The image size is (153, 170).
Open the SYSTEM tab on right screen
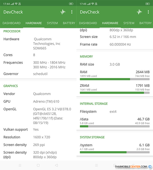(129, 23)
